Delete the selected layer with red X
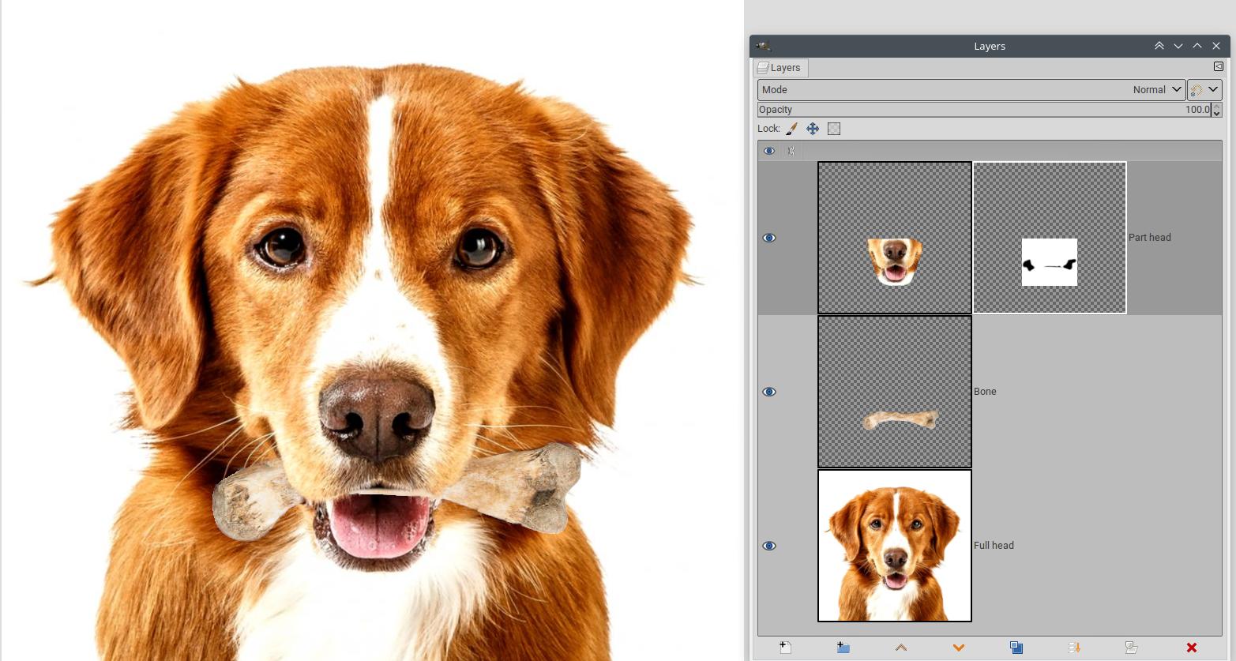 (x=1192, y=648)
